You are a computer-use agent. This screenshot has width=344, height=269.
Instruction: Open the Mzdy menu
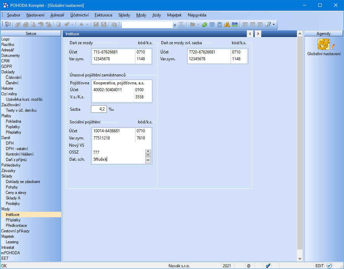pos(141,15)
